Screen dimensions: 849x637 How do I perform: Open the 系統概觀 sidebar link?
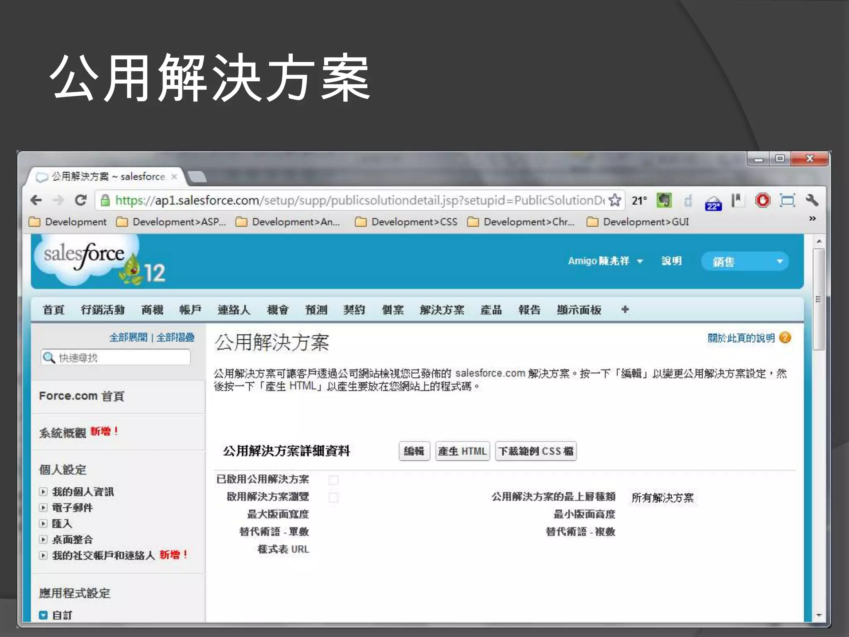tap(63, 433)
